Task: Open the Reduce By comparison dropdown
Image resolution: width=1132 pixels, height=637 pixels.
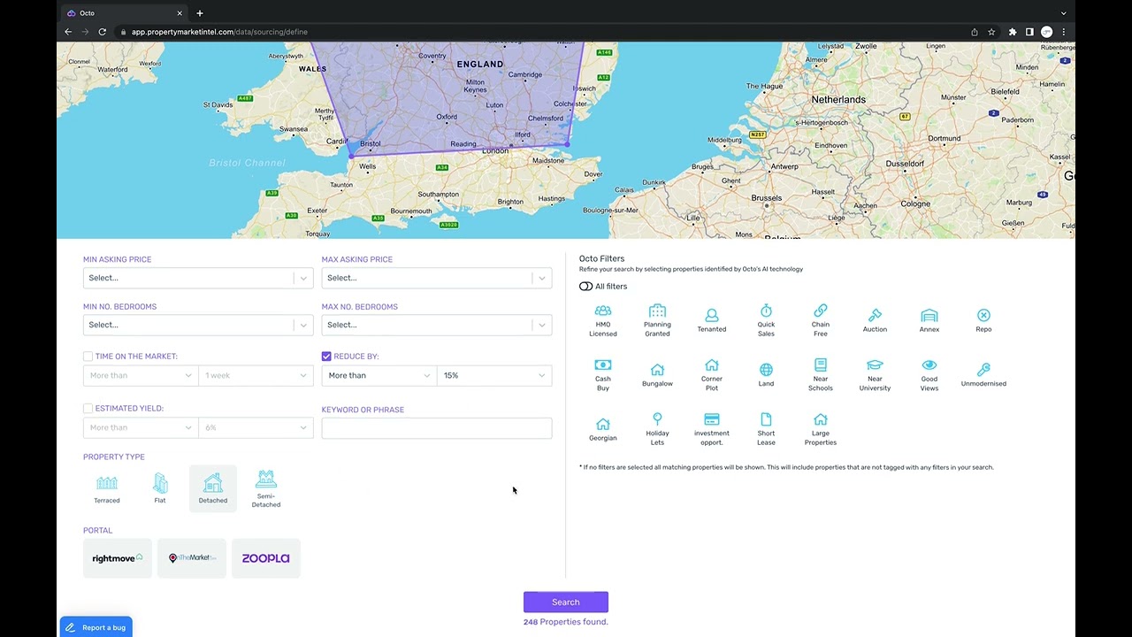Action: tap(379, 375)
